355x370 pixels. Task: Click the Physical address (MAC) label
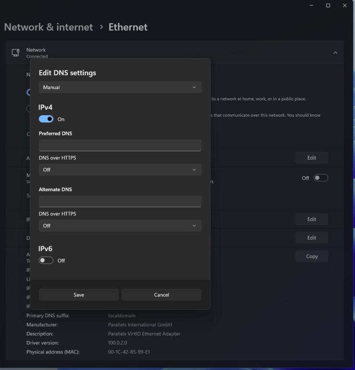click(x=53, y=352)
